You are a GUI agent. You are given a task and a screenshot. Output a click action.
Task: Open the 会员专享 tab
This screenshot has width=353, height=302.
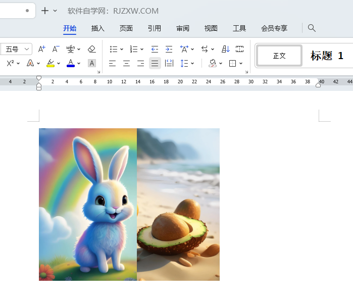pyautogui.click(x=274, y=28)
